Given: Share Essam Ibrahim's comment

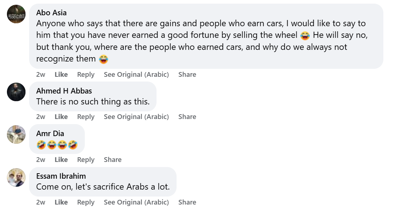Looking at the screenshot, I should coord(187,202).
